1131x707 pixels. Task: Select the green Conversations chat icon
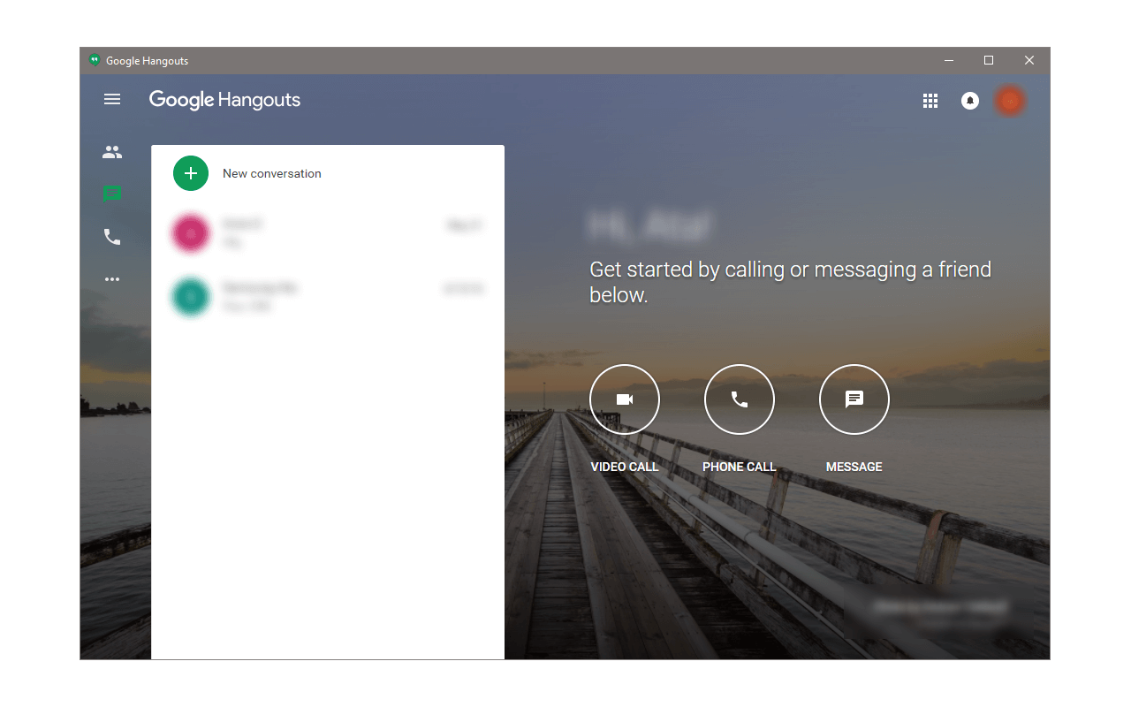point(112,194)
